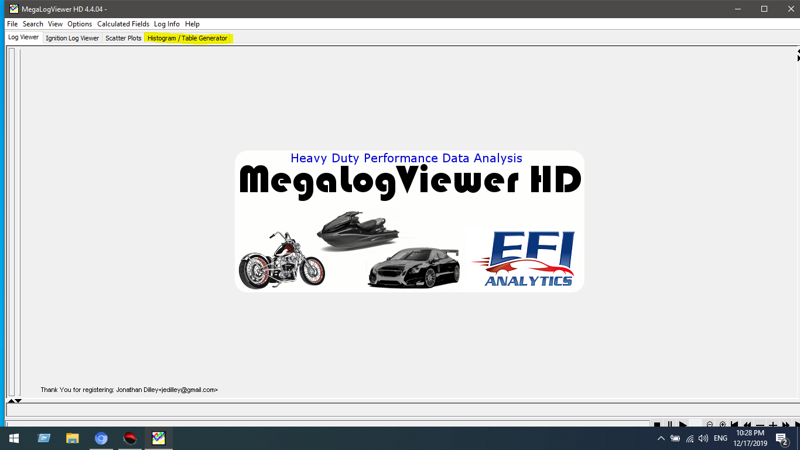Zoom in using the magnifier plus icon

click(722, 424)
